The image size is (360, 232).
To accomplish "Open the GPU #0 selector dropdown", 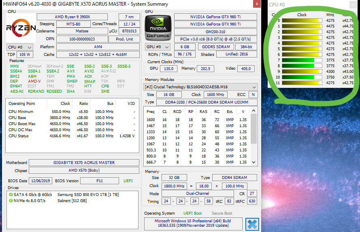I will (158, 47).
